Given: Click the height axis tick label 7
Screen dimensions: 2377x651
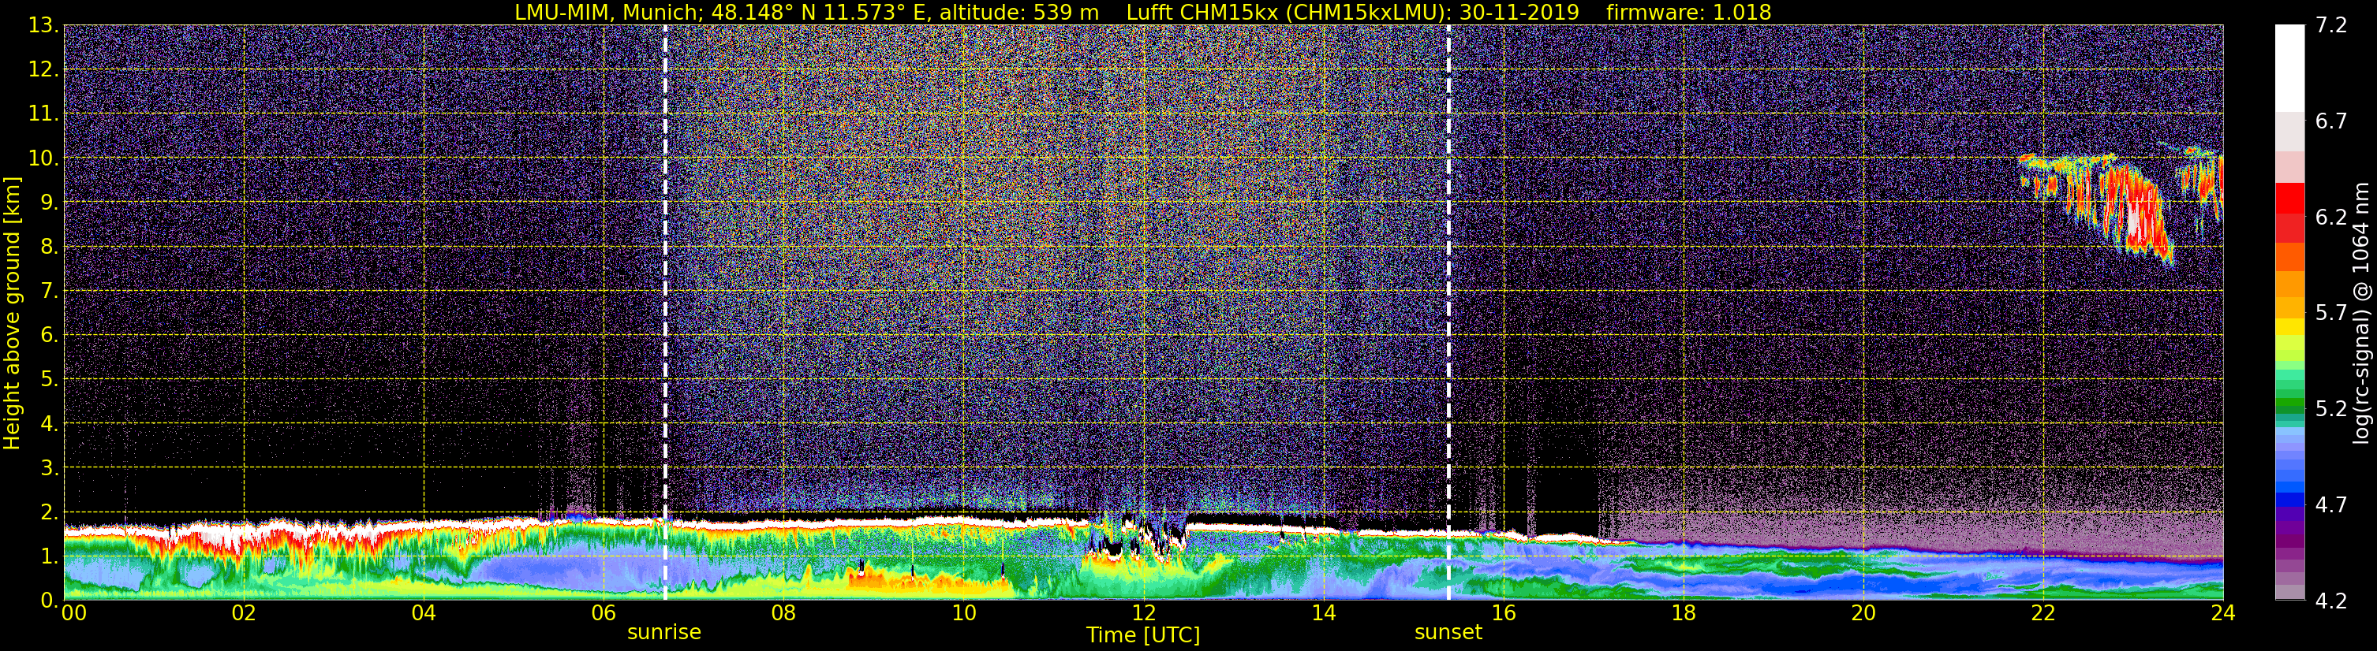Looking at the screenshot, I should (48, 292).
